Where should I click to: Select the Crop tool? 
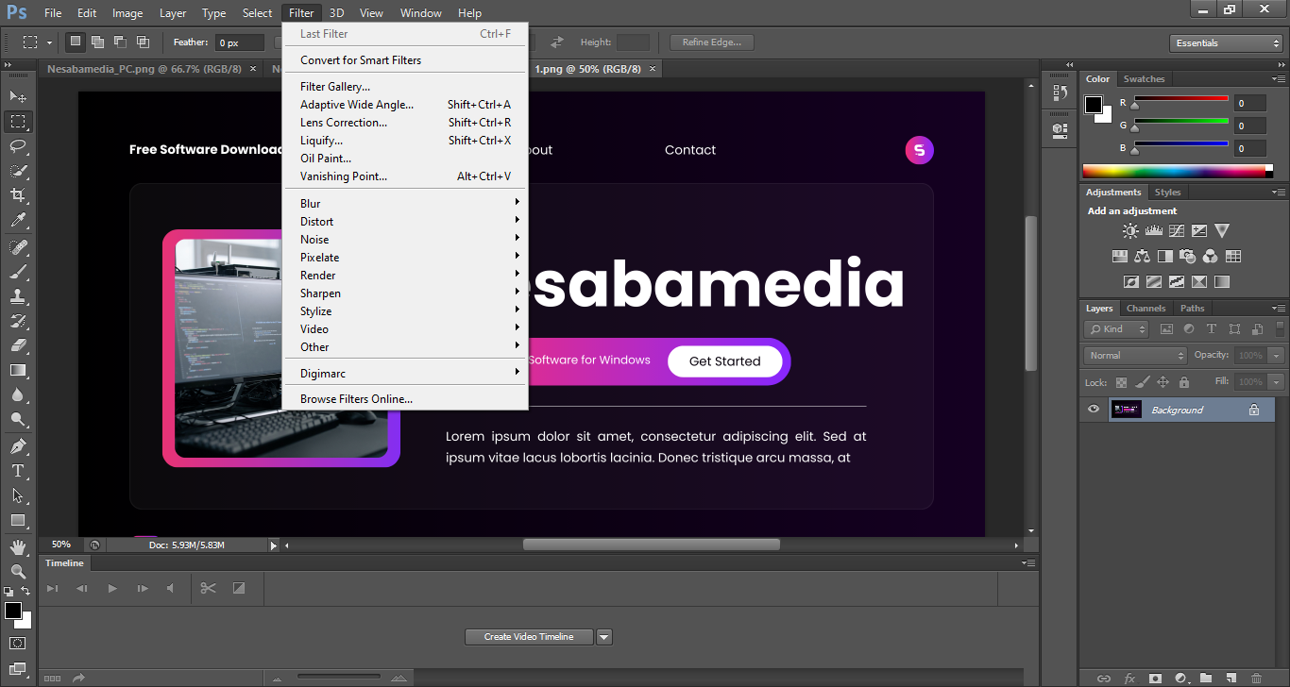[x=18, y=194]
